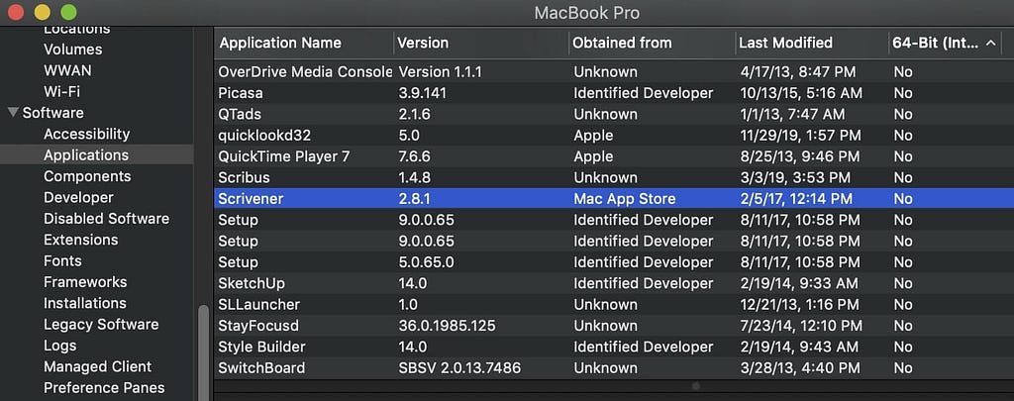Select Volumes in the sidebar
Viewport: 1014px width, 401px height.
(x=73, y=50)
